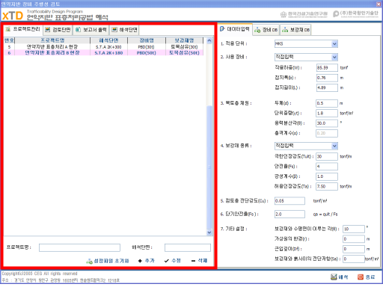Image resolution: width=383 pixels, height=287 pixels.
Task: Click the 안전율(Fs) field with 4
Action: coord(327,167)
